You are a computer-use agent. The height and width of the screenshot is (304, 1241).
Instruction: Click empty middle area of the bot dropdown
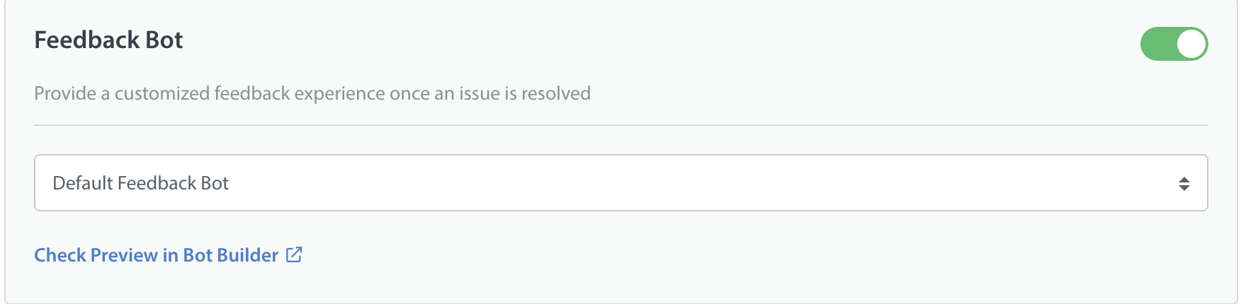pos(637,183)
